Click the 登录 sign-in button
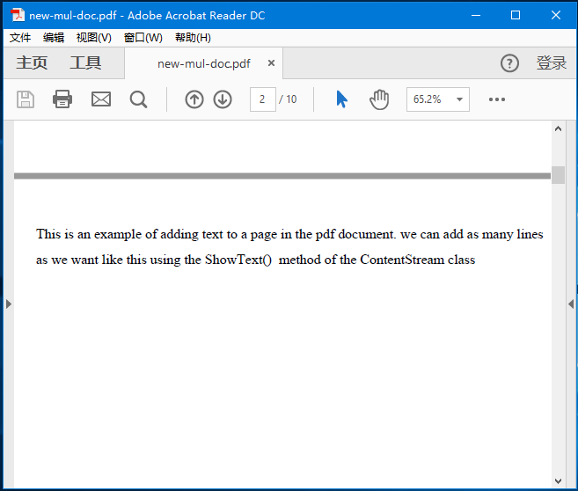 point(552,63)
